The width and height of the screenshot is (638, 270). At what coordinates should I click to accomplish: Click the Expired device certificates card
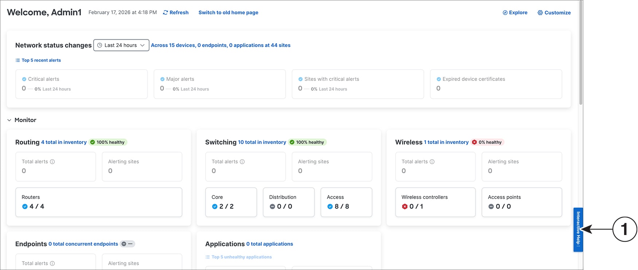coord(496,84)
